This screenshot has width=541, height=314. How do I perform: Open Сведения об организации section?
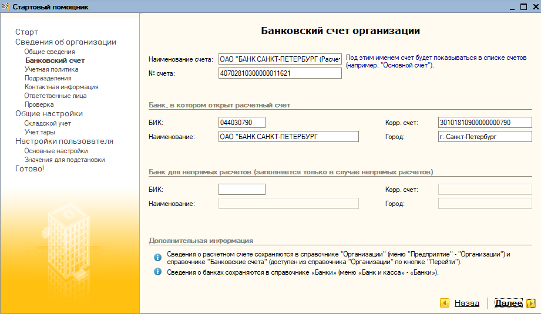click(x=66, y=42)
